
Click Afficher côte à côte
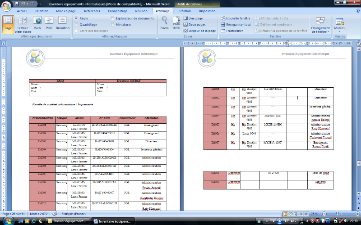click(x=272, y=18)
